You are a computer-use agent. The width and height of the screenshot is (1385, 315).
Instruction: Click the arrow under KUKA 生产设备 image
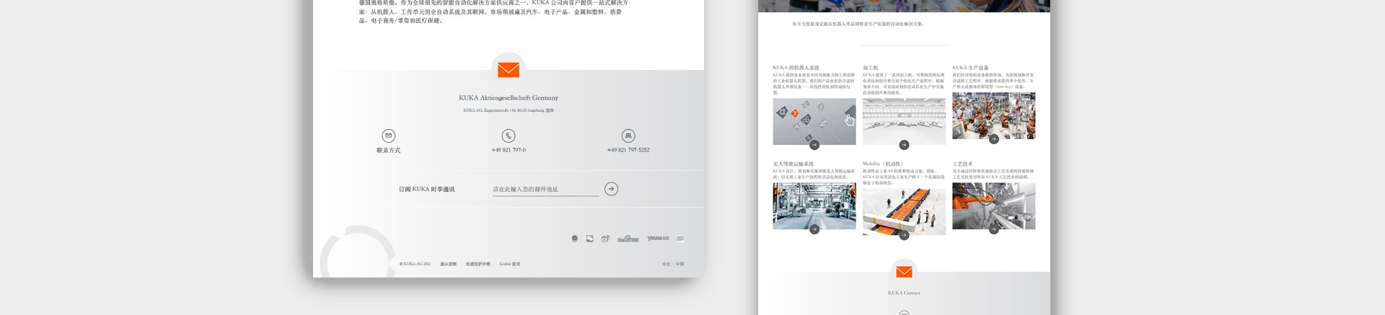click(993, 139)
